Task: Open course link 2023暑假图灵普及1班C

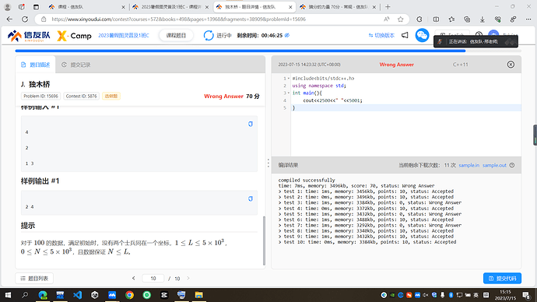Action: coord(124,35)
